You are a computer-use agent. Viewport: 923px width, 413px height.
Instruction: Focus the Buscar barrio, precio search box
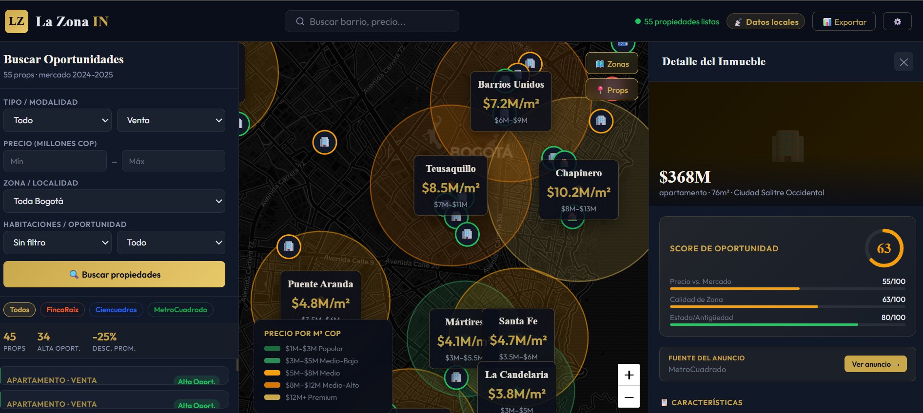[372, 21]
